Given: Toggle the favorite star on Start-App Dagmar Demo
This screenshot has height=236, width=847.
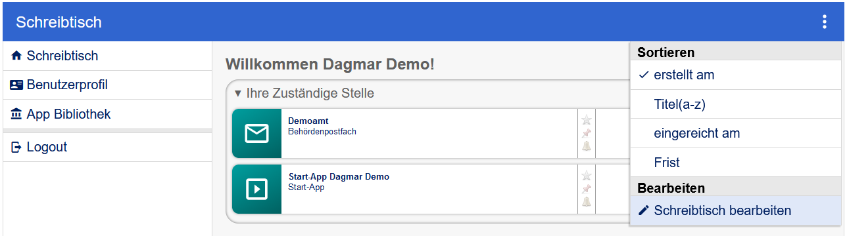Looking at the screenshot, I should click(x=587, y=176).
